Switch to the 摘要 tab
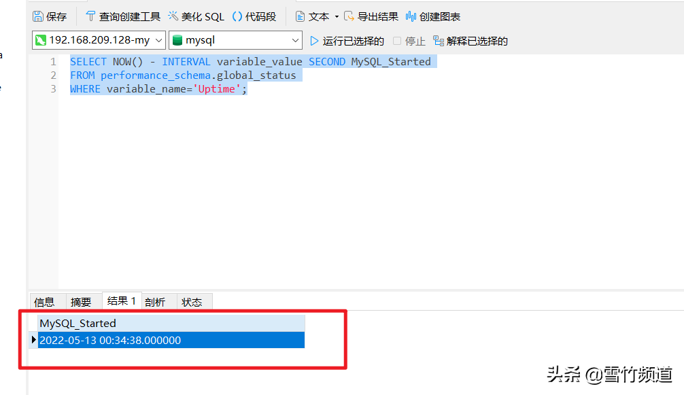 tap(81, 302)
